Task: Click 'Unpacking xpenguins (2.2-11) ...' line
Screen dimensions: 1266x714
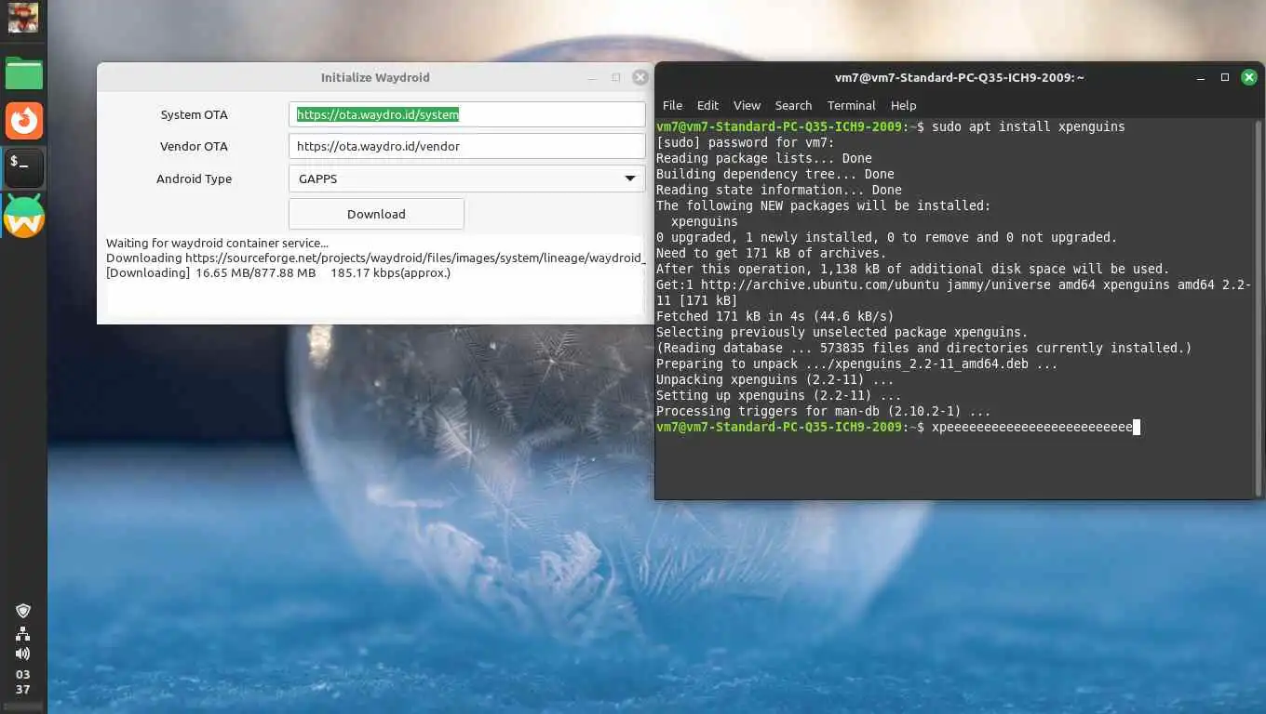Action: click(x=775, y=379)
